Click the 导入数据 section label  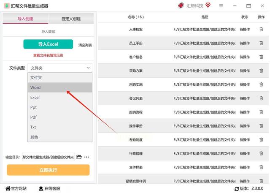[x=48, y=32]
